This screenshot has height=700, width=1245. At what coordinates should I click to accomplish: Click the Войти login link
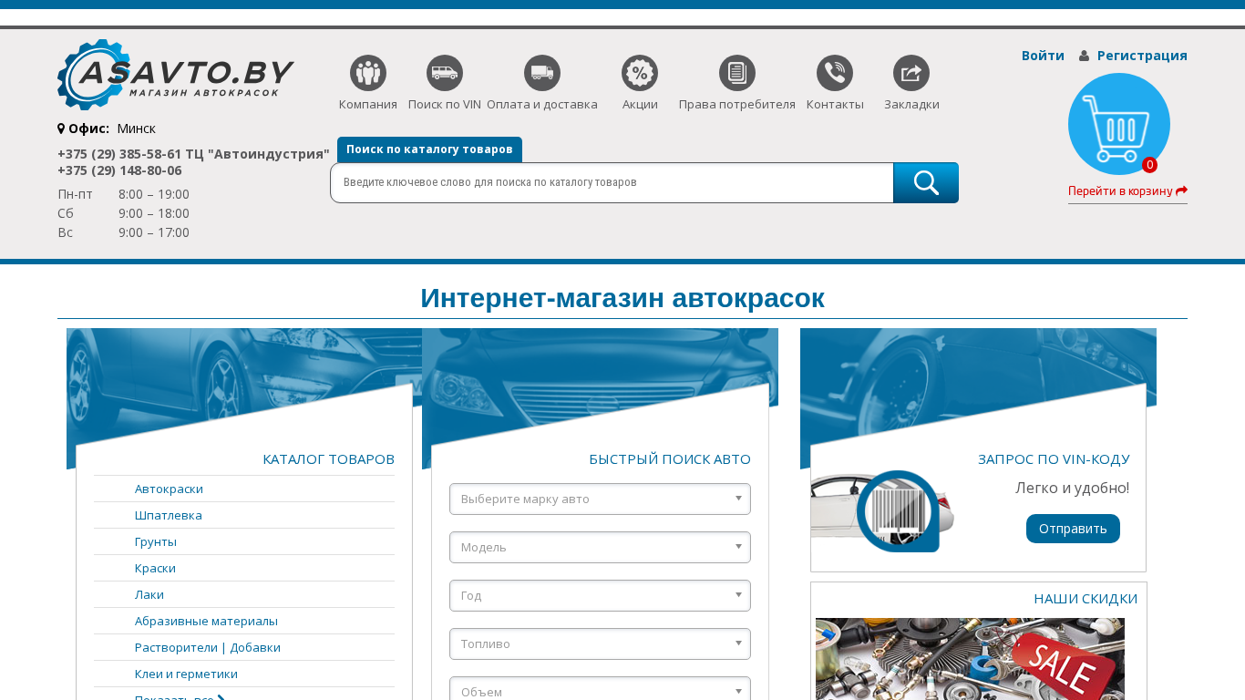1043,56
